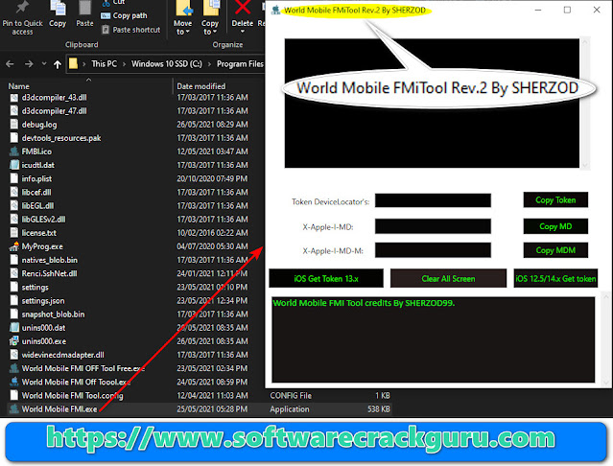The height and width of the screenshot is (466, 613).
Task: Click the Copy Token button
Action: click(555, 200)
